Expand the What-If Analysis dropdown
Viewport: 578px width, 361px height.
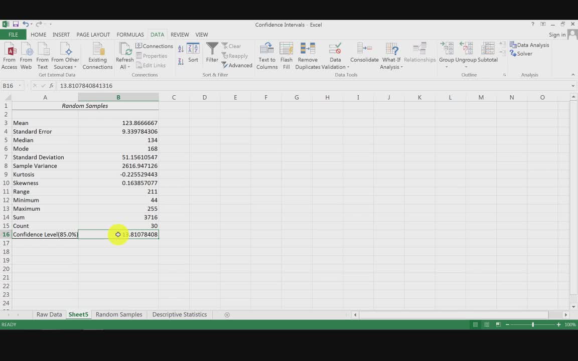391,67
